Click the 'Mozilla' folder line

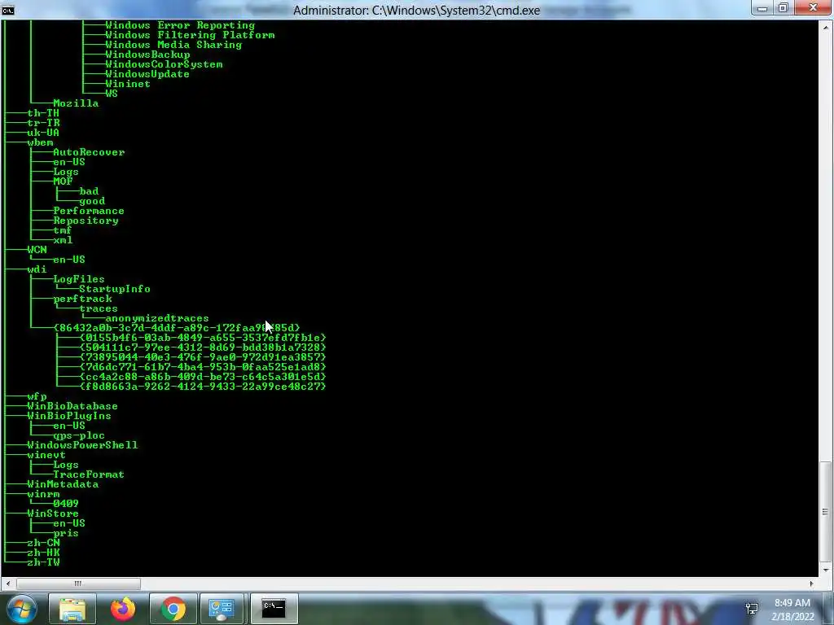click(x=76, y=103)
